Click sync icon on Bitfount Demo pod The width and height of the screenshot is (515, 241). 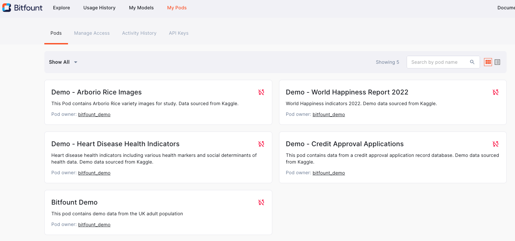(x=261, y=202)
